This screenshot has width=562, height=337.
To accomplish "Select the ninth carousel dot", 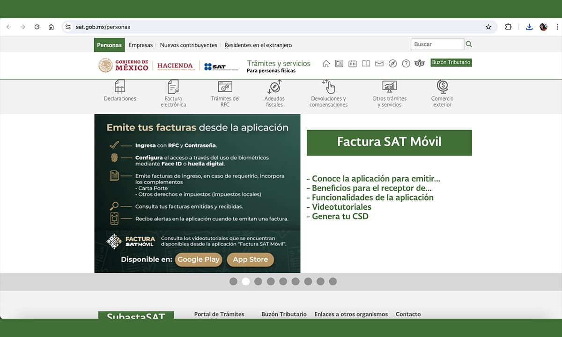I will coord(333,281).
